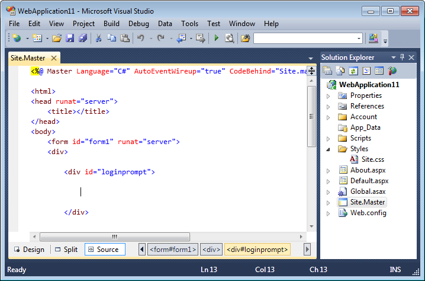Click the Save All icon
This screenshot has width=425, height=281.
83,39
